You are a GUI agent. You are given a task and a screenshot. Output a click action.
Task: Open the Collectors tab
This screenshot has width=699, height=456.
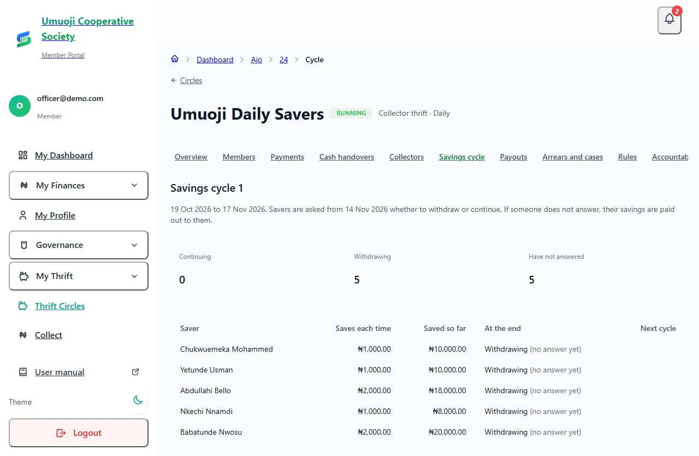pos(406,157)
